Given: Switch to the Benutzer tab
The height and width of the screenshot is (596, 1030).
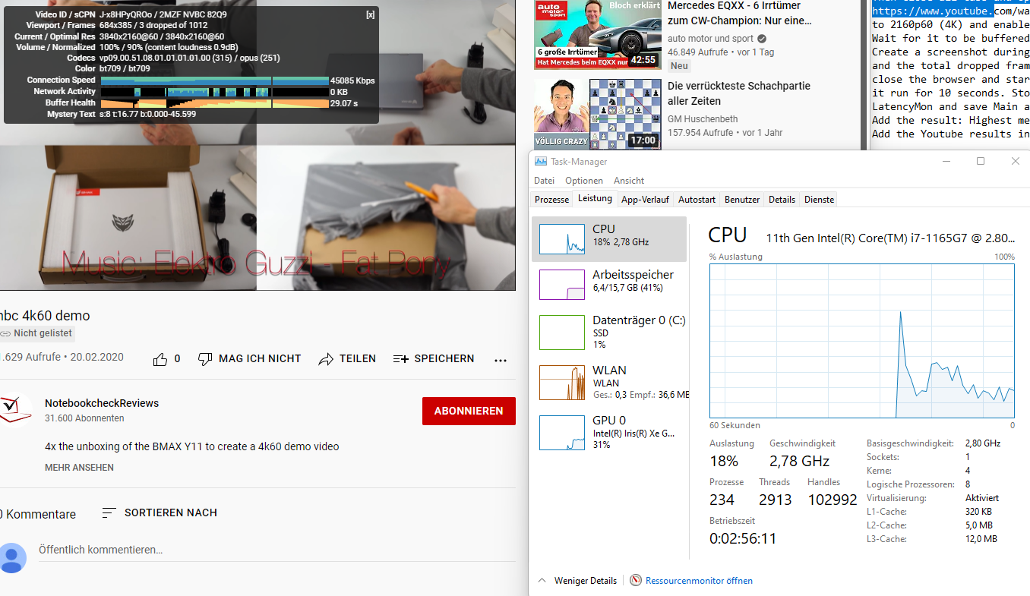Looking at the screenshot, I should (742, 200).
